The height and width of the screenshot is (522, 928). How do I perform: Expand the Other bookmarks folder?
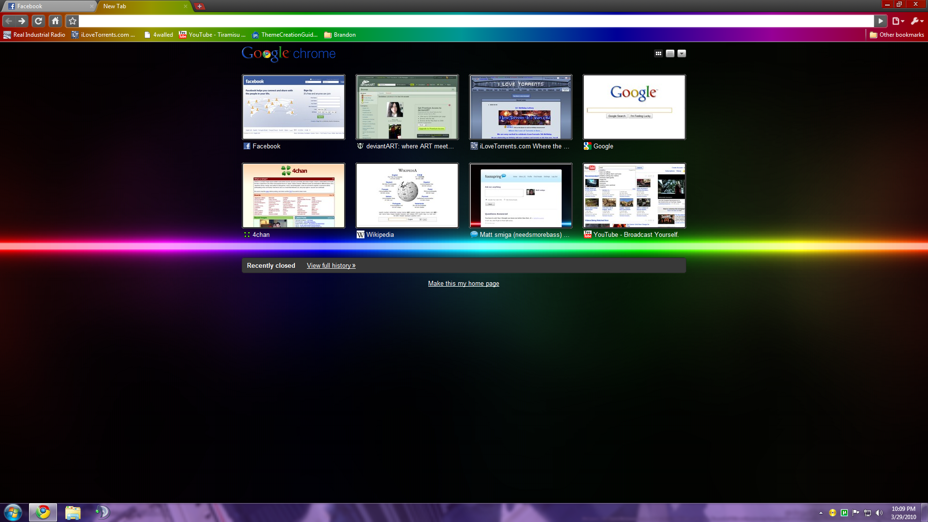click(x=897, y=35)
